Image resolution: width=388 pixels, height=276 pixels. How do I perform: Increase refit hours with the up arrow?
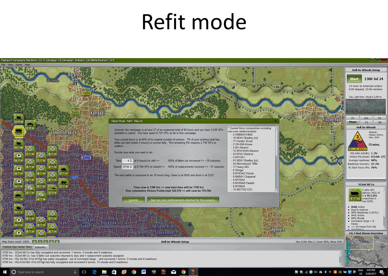point(131,160)
